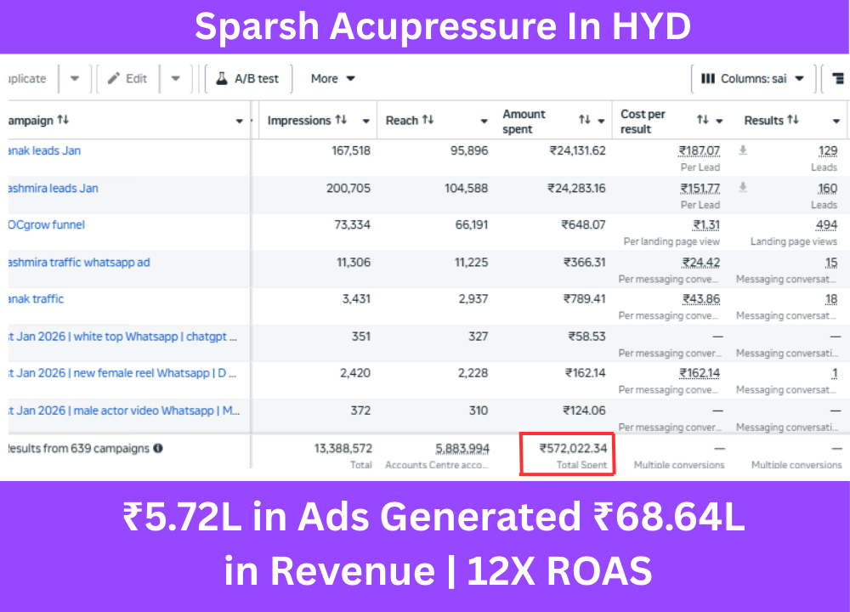Click the columns icon in Columns: sai button
850x612 pixels.
(707, 78)
